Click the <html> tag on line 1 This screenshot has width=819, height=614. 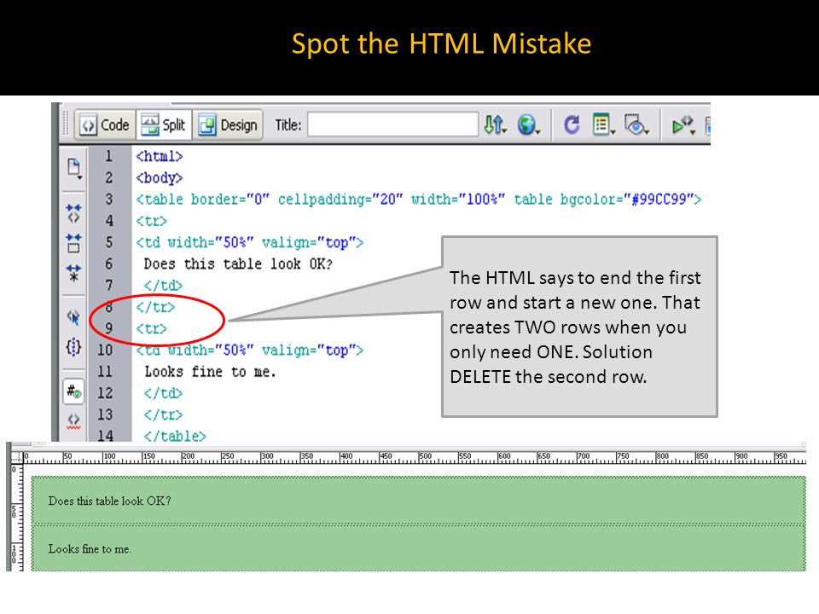click(x=160, y=156)
